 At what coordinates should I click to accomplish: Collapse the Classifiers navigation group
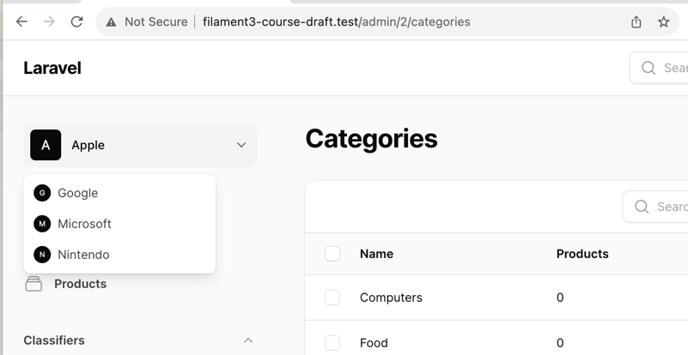click(x=248, y=340)
